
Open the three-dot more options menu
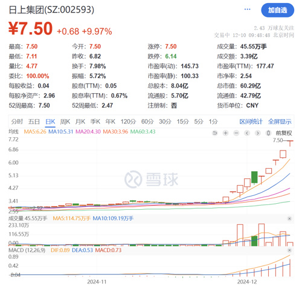click(247, 9)
